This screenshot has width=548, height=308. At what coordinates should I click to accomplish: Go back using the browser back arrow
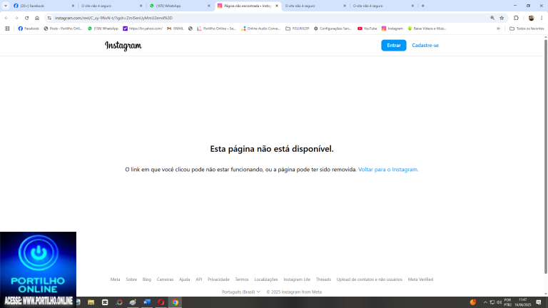tap(6, 18)
